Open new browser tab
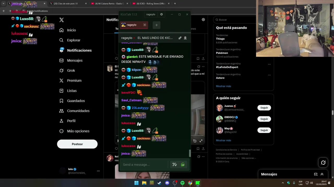The height and width of the screenshot is (187, 334). (x=175, y=4)
